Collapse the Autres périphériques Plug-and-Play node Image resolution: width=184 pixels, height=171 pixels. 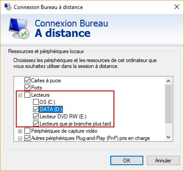(x=20, y=138)
